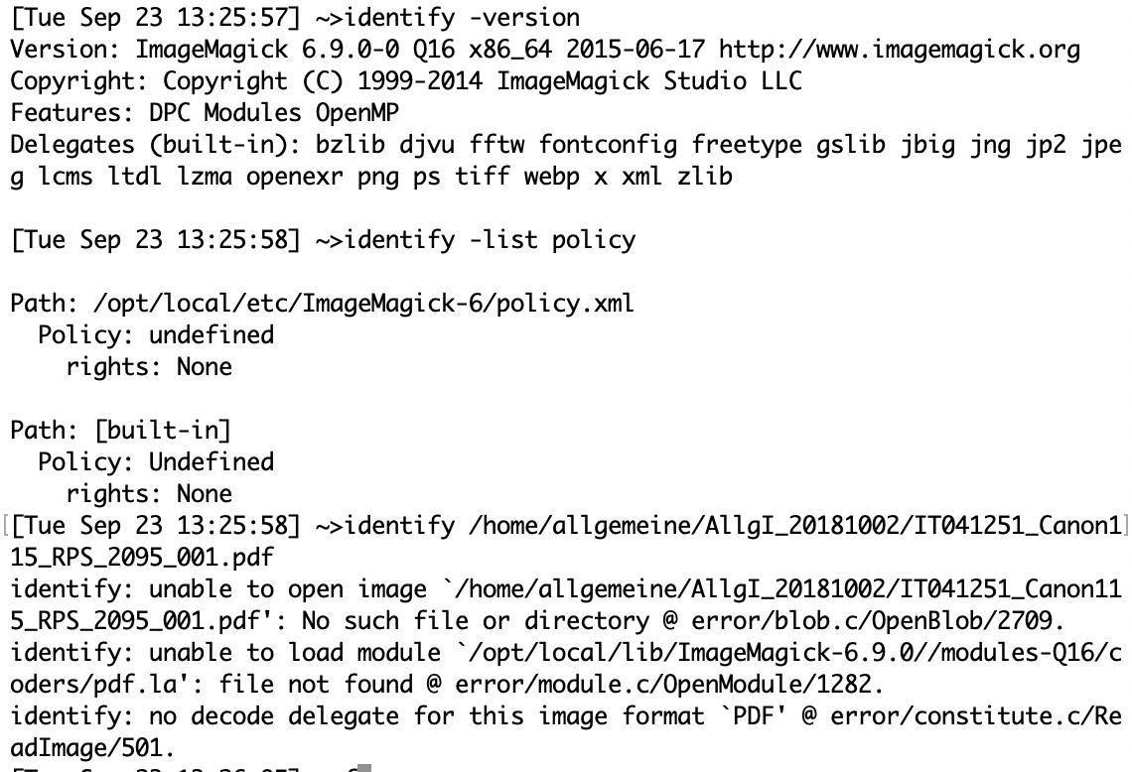Viewport: 1132px width, 772px height.
Task: Click the capitalized 'Policy: Undefined' line
Action: coord(155,461)
